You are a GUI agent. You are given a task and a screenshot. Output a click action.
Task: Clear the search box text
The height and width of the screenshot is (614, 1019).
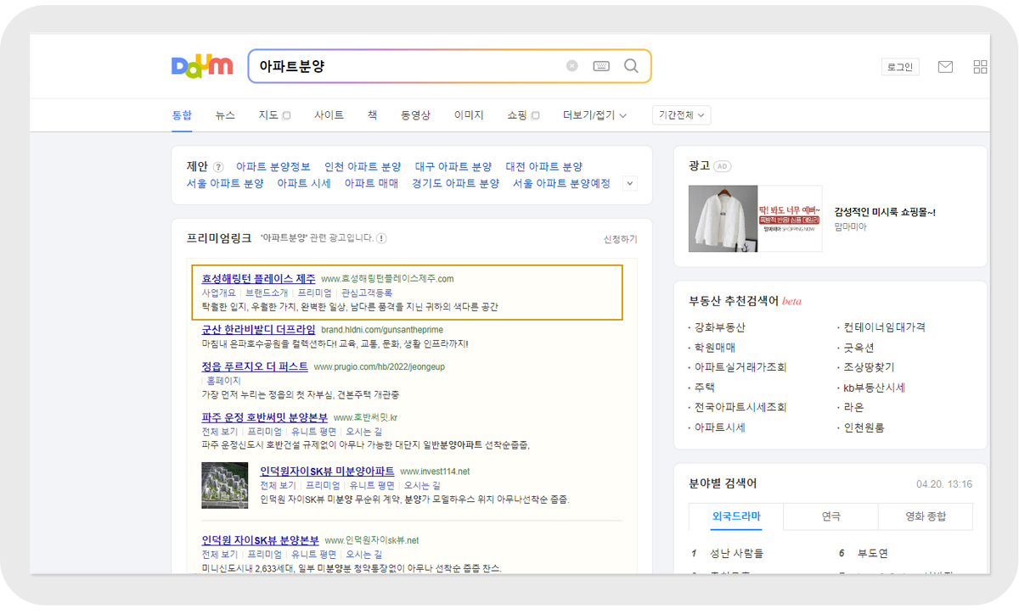572,66
